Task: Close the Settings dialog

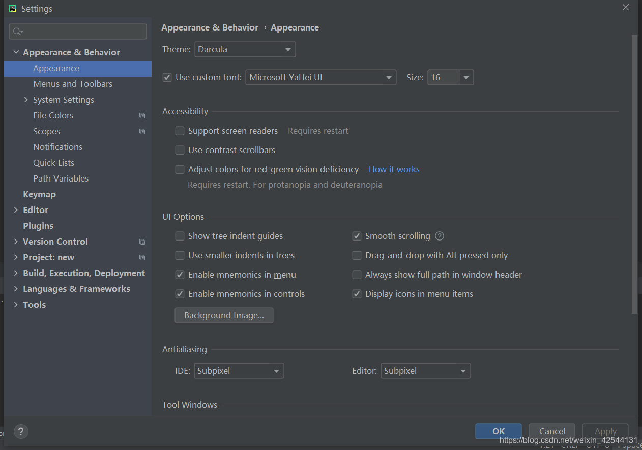Action: point(626,7)
